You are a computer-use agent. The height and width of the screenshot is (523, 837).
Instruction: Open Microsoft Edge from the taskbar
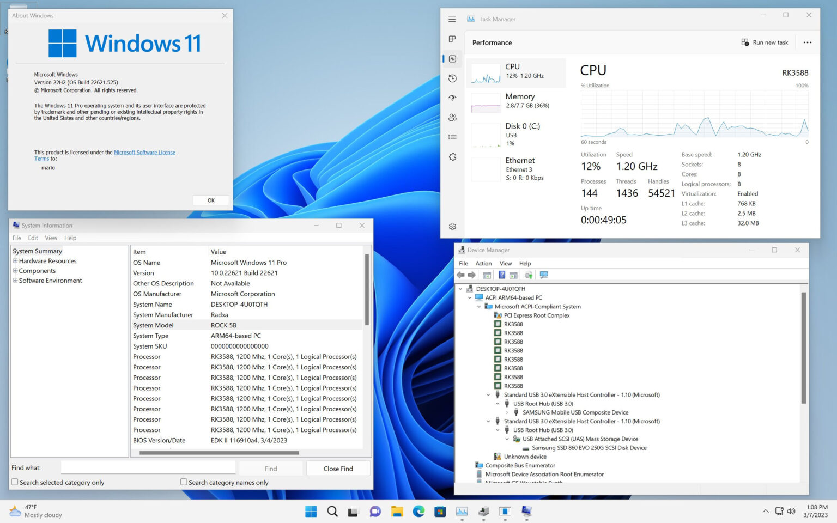[x=418, y=512]
